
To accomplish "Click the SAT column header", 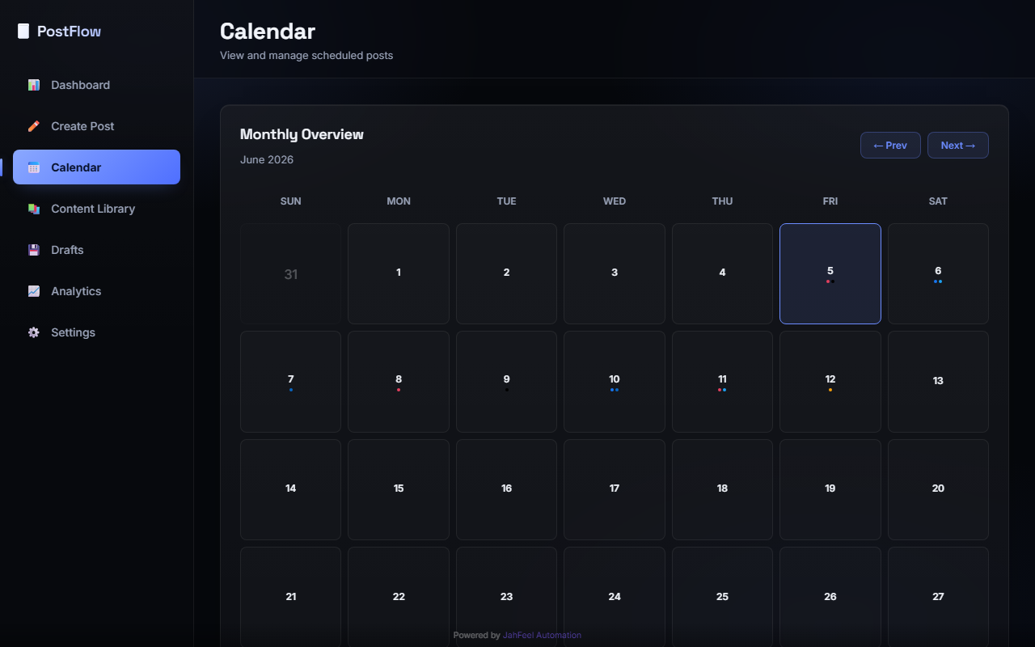I will click(938, 201).
